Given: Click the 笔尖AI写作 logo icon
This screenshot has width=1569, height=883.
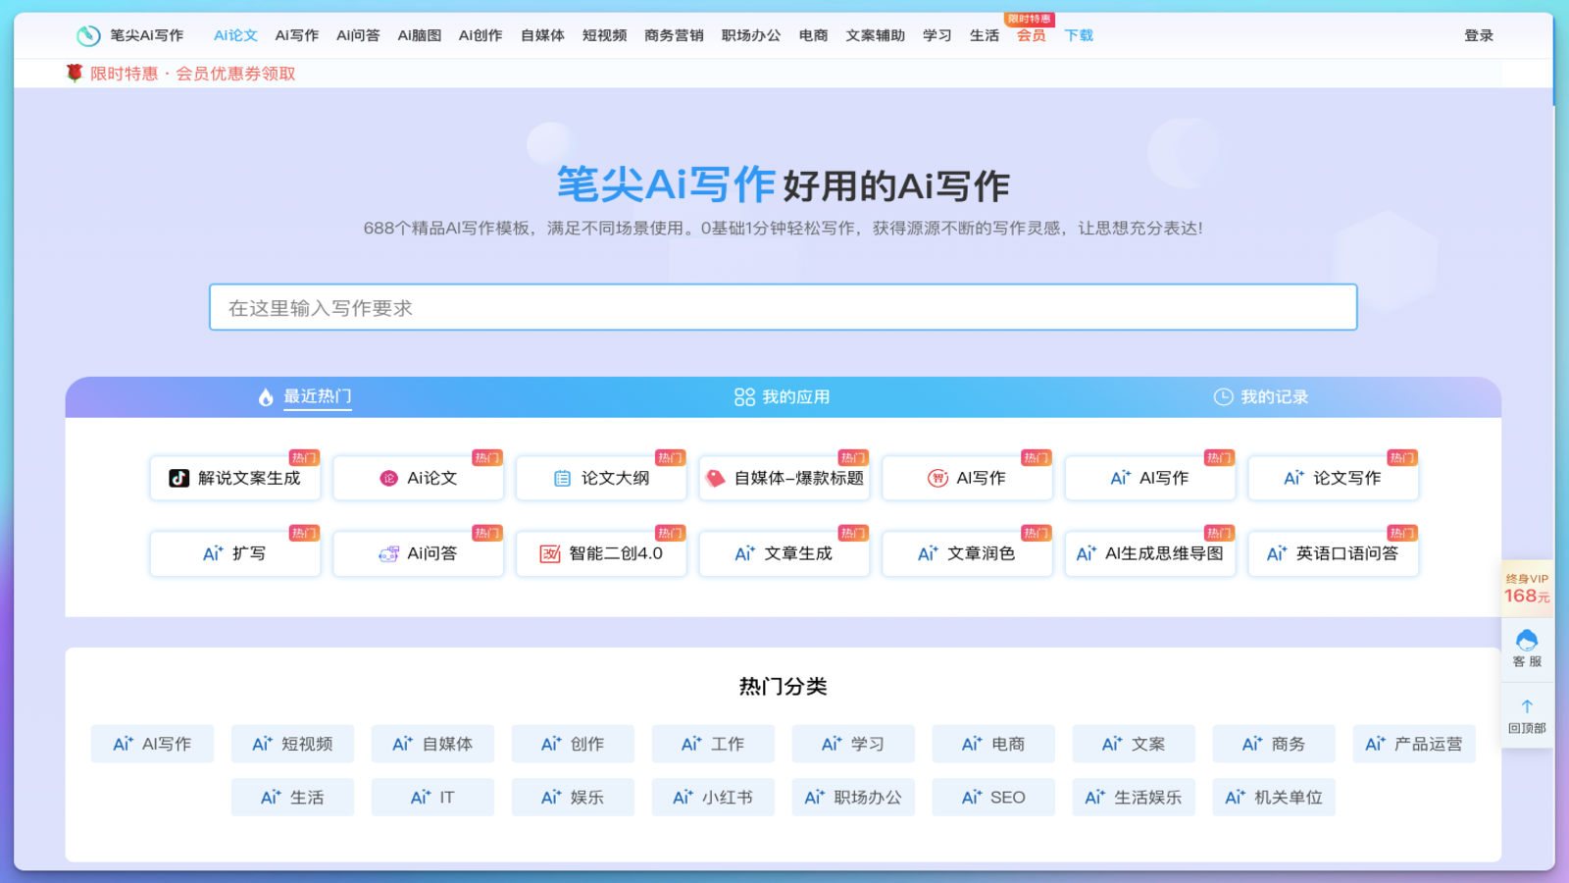Looking at the screenshot, I should (88, 36).
